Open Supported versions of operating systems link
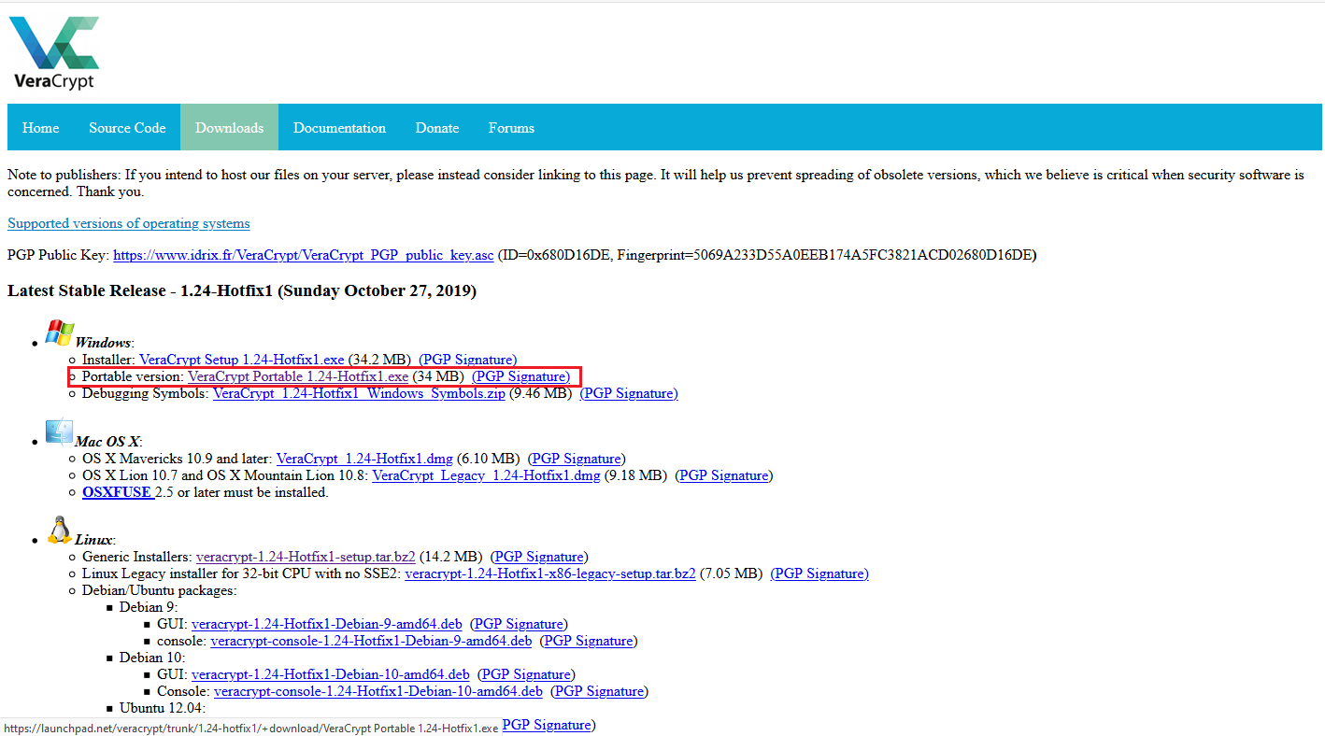This screenshot has height=736, width=1325. tap(128, 223)
